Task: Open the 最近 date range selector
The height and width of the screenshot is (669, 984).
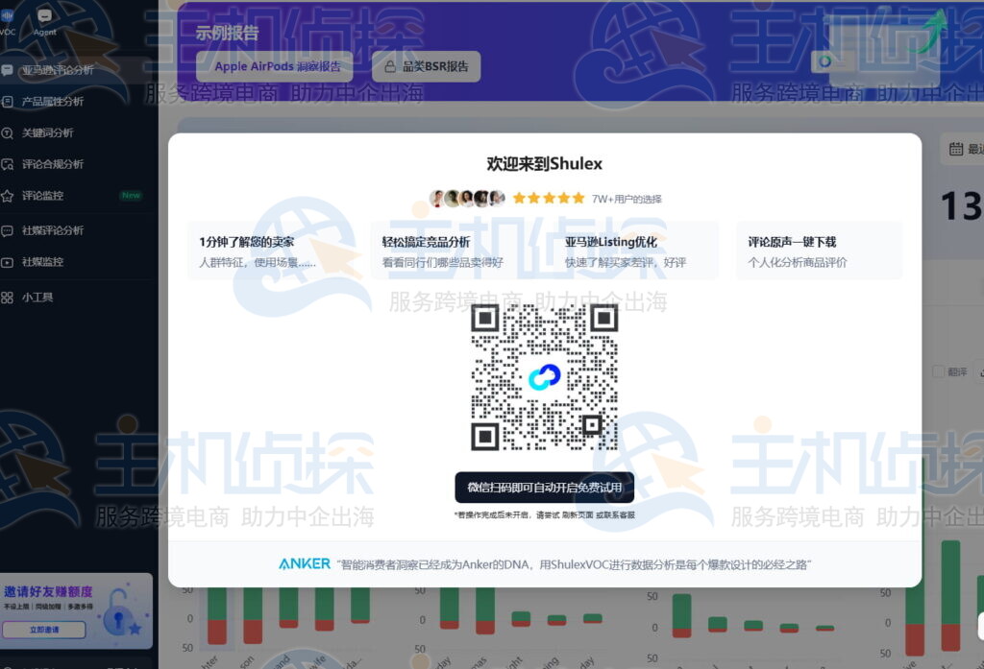Action: (975, 149)
